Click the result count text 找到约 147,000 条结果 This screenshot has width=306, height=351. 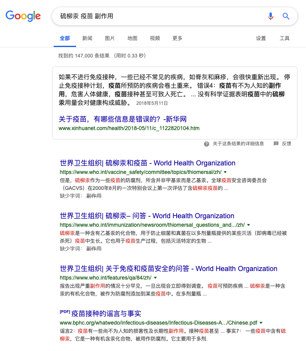84,56
